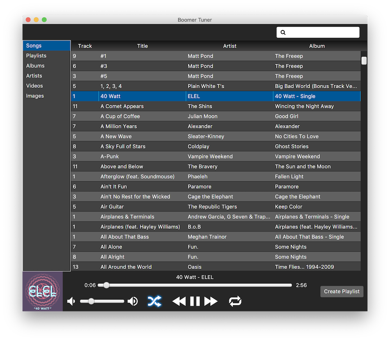Viewport: 390px width, 341px height.
Task: Open Albums in the sidebar
Action: pyautogui.click(x=46, y=65)
